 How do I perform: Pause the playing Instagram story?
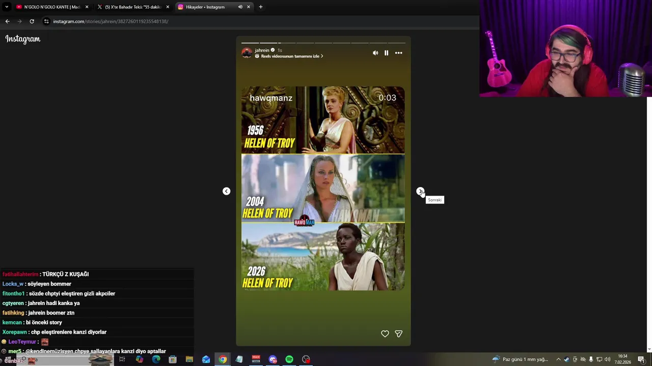pyautogui.click(x=386, y=53)
